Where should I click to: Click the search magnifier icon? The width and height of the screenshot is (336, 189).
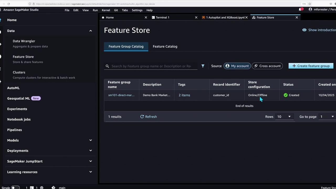tap(107, 66)
